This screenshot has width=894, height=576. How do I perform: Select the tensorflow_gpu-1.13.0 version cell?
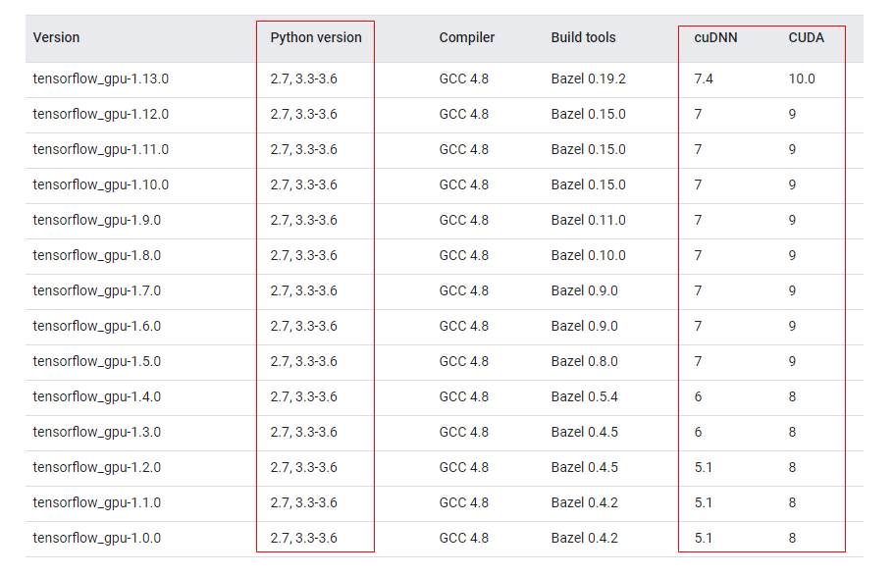coord(101,79)
